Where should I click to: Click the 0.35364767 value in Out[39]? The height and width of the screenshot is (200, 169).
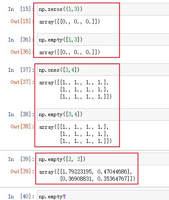pyautogui.click(x=112, y=179)
